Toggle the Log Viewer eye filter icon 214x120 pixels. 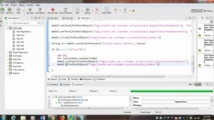pos(190,84)
